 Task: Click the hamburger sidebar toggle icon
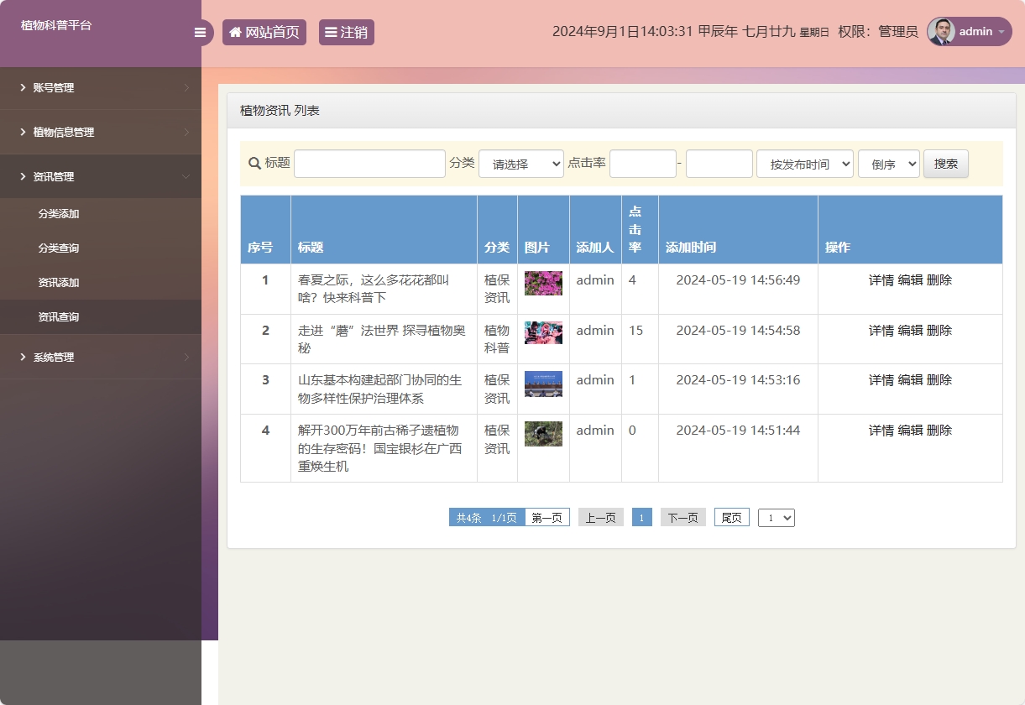pos(200,33)
